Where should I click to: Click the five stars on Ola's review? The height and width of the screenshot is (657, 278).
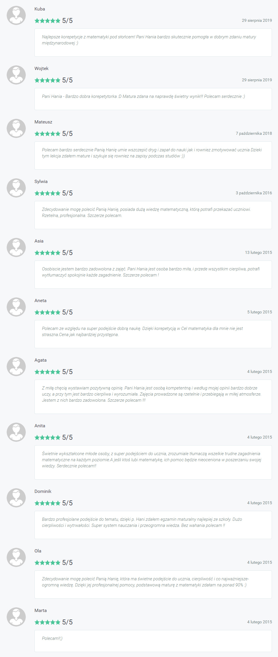pos(47,563)
